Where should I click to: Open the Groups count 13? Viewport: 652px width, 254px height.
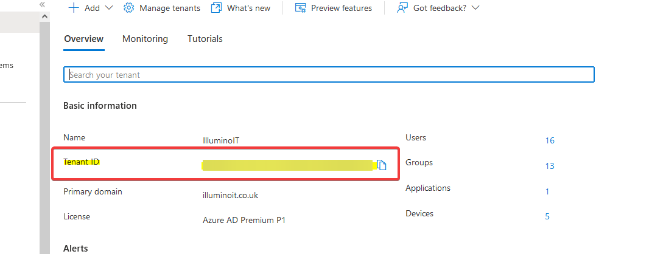coord(550,166)
